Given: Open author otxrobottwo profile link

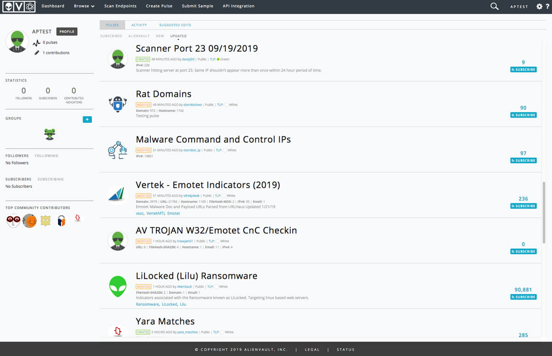Looking at the screenshot, I should coord(193,105).
